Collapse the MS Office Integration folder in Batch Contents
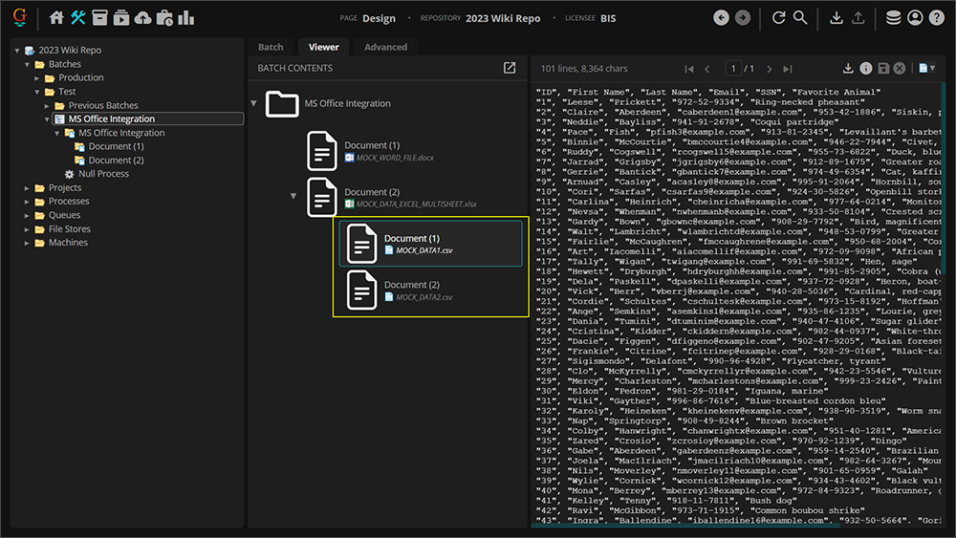Screen dimensions: 956x538 tap(253, 103)
